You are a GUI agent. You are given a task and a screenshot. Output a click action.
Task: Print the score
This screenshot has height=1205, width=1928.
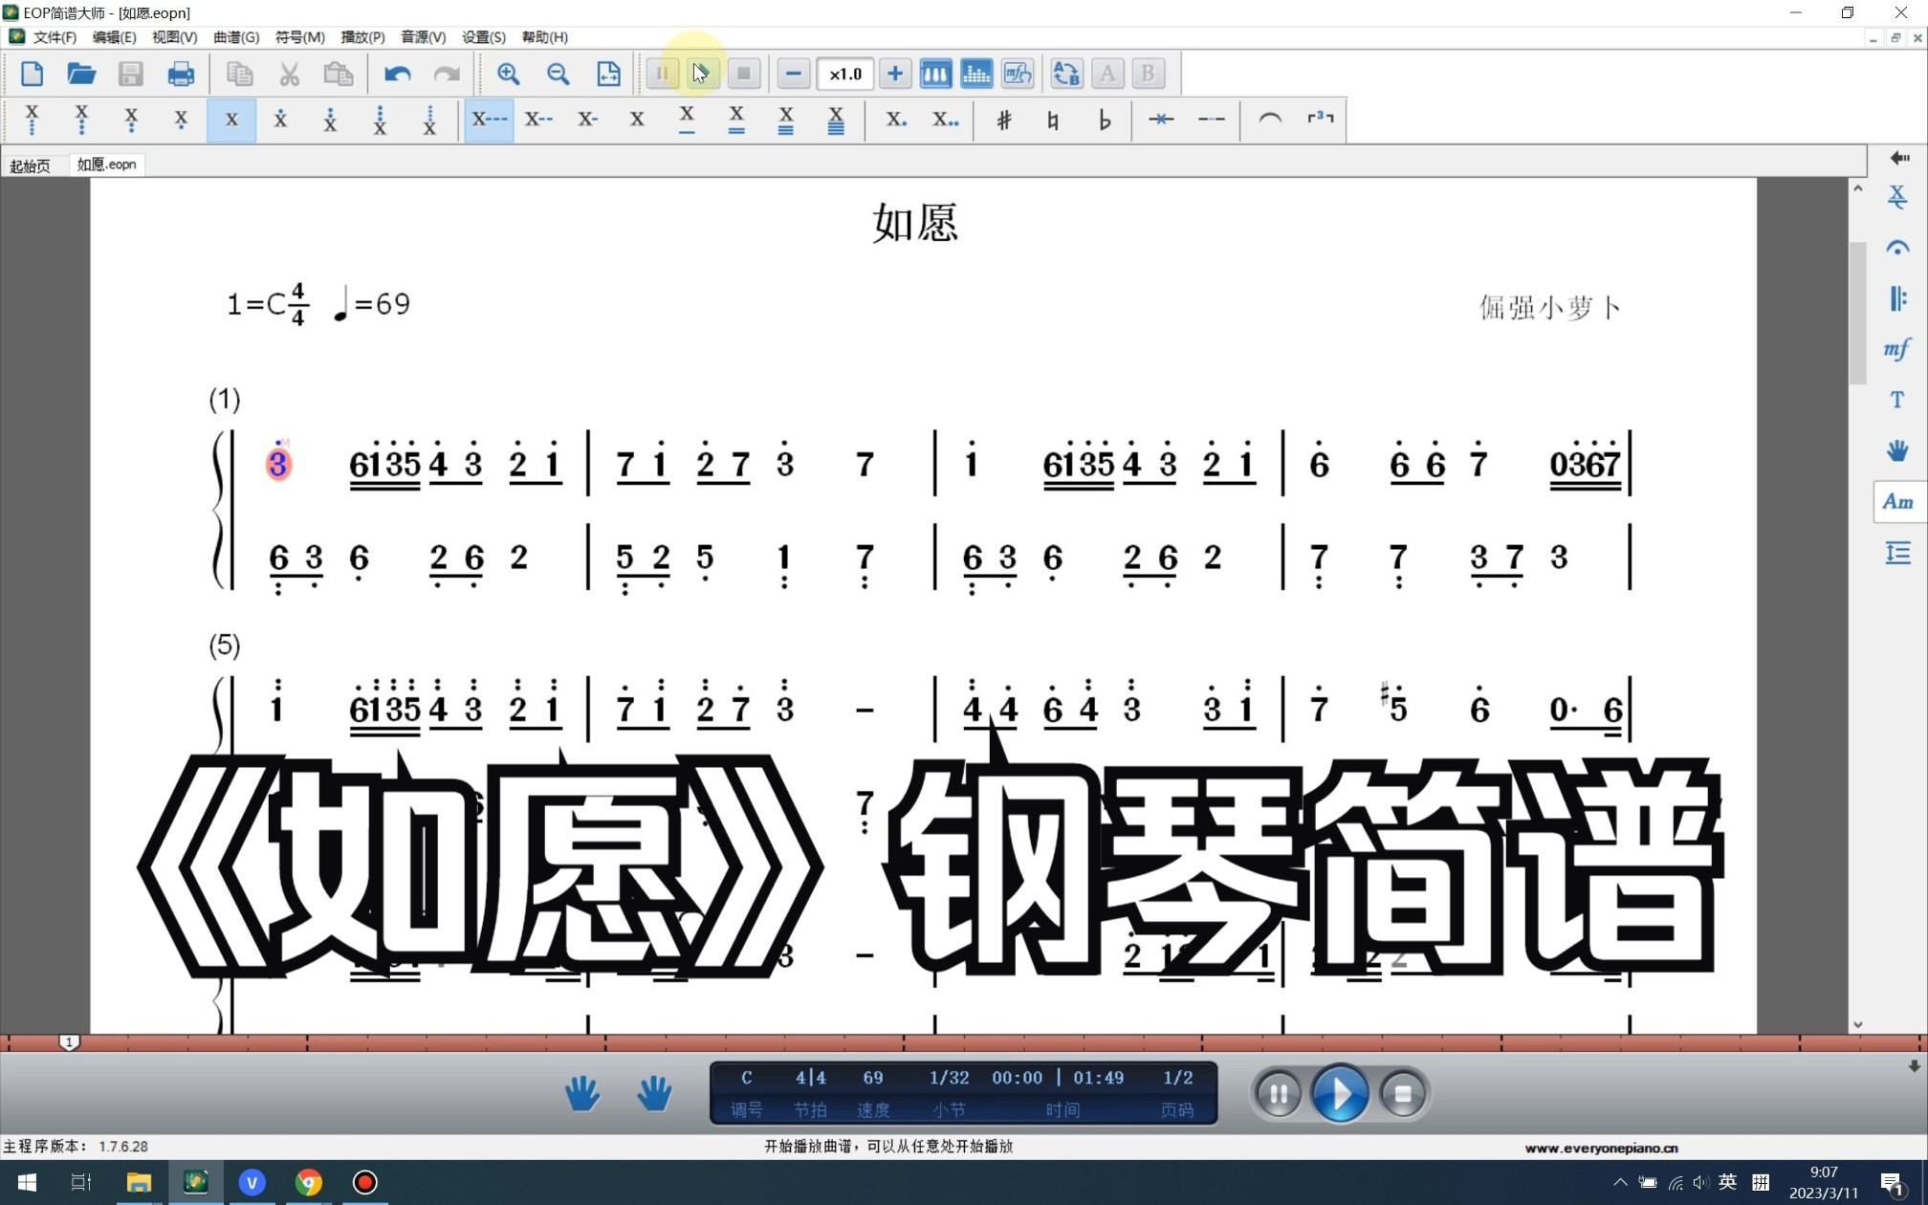pos(181,74)
